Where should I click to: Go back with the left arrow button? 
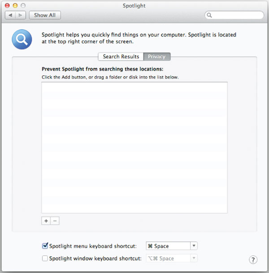[10, 15]
